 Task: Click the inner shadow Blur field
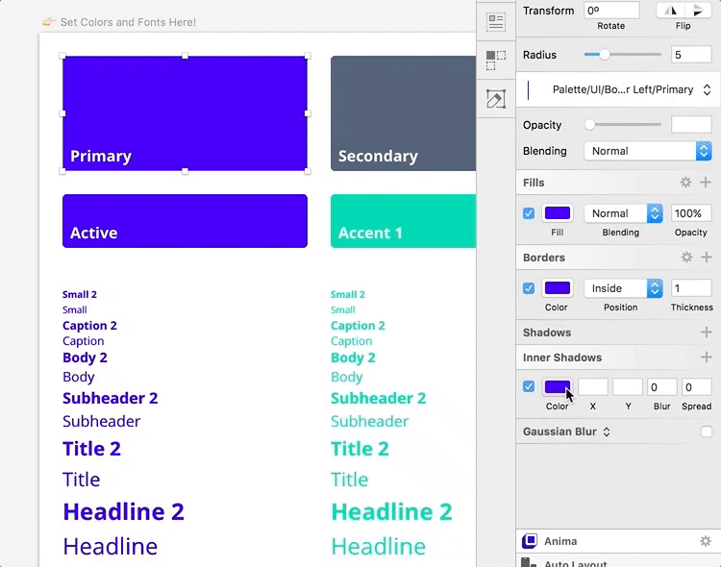pos(662,386)
